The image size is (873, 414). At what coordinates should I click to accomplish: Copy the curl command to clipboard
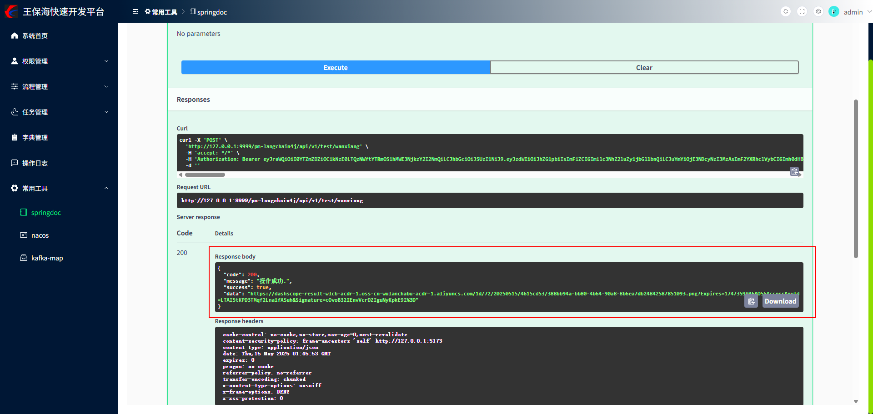[x=794, y=172]
